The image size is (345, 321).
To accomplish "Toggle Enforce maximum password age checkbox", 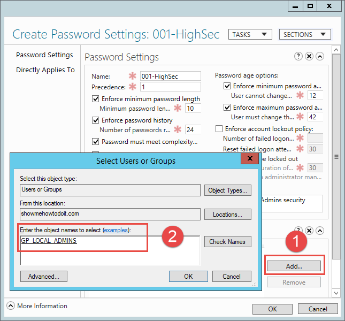I will [227, 108].
